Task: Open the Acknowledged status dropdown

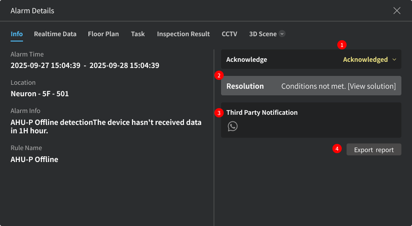Action: pos(370,60)
